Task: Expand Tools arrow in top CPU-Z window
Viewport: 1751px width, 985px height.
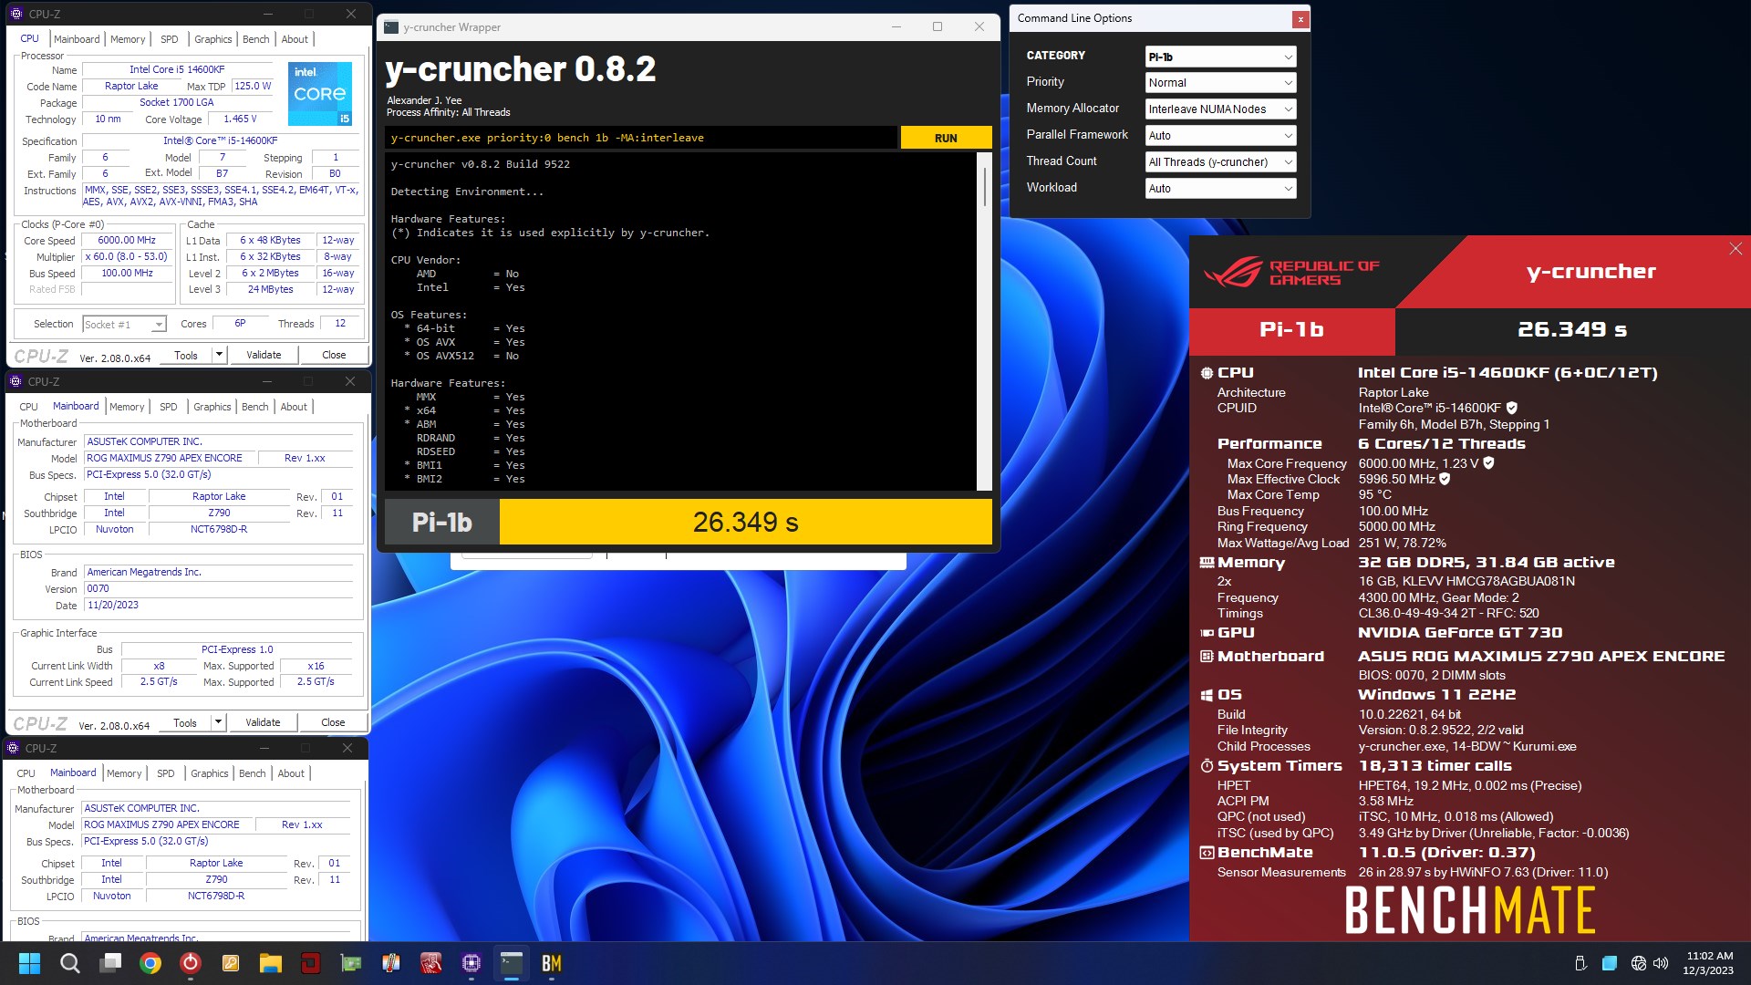Action: [x=219, y=355]
